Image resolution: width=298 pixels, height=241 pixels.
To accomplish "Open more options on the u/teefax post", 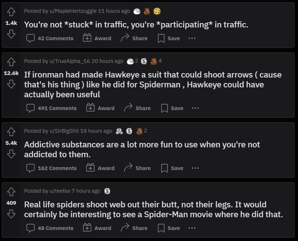I will tap(192, 228).
